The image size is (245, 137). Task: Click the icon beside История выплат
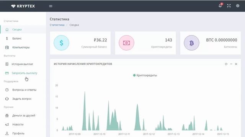pyautogui.click(x=7, y=64)
